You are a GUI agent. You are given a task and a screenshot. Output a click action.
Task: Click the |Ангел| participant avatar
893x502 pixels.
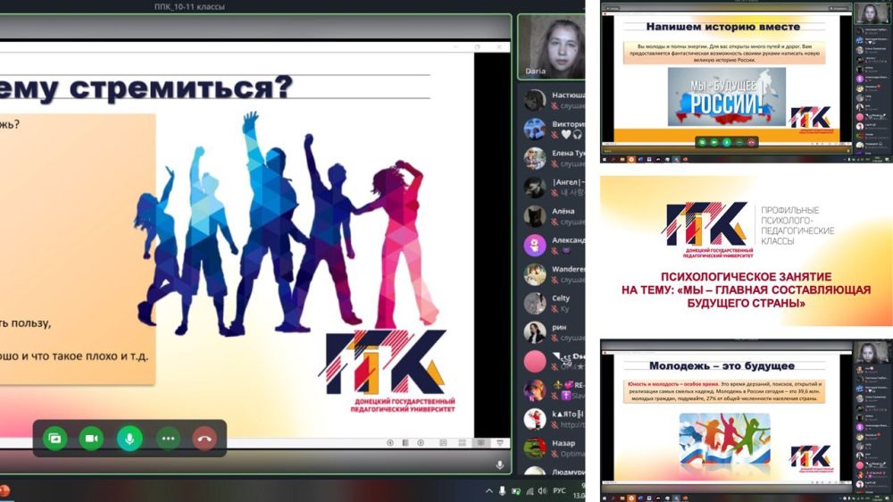pyautogui.click(x=535, y=188)
